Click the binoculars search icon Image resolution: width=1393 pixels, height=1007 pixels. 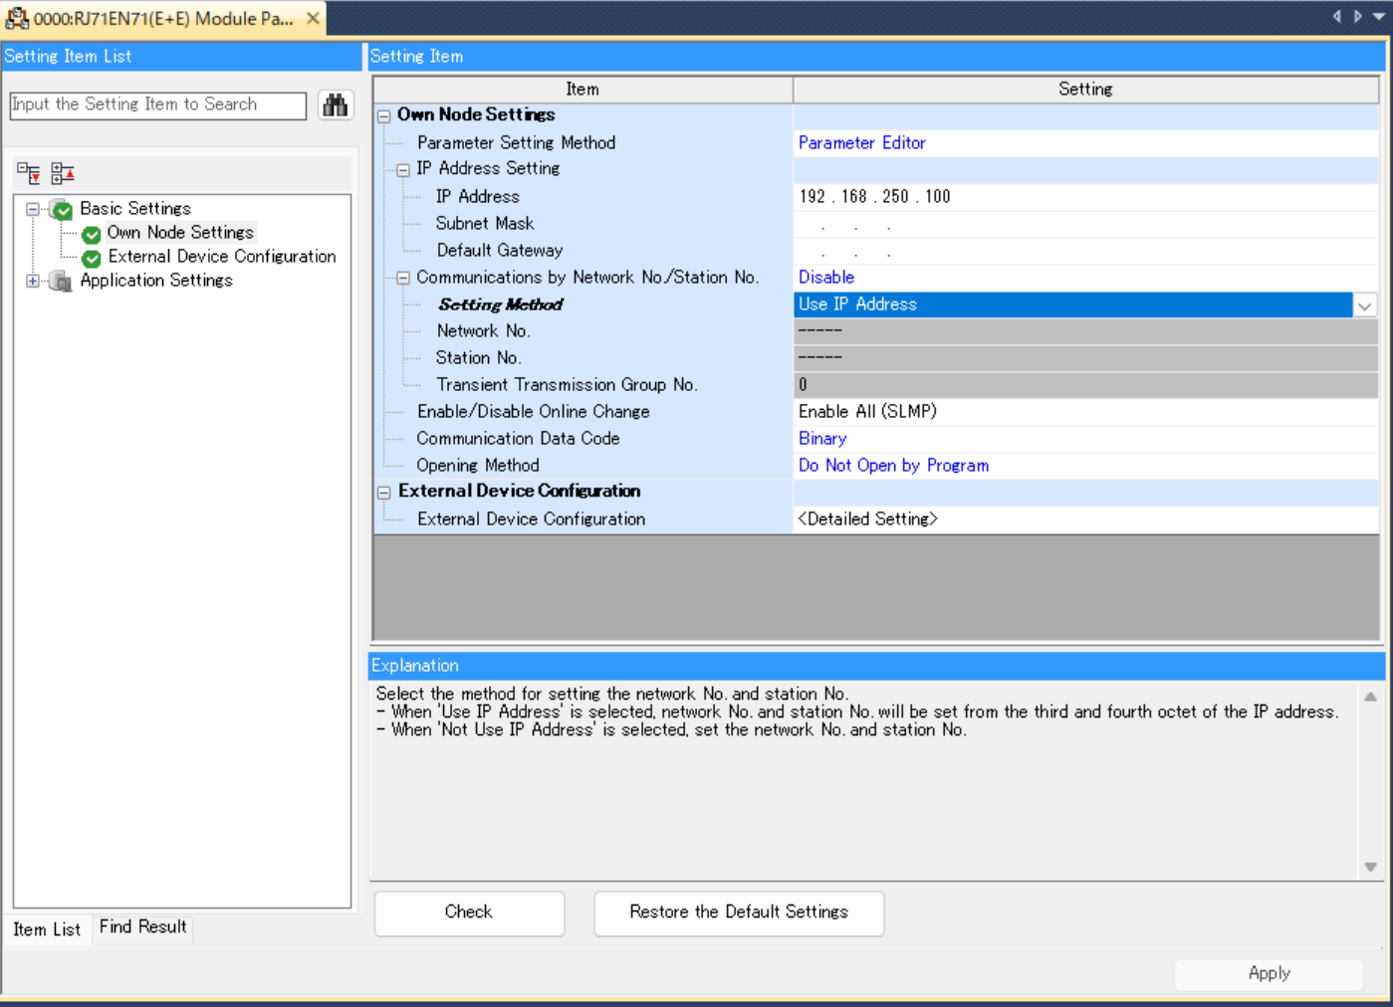coord(336,104)
